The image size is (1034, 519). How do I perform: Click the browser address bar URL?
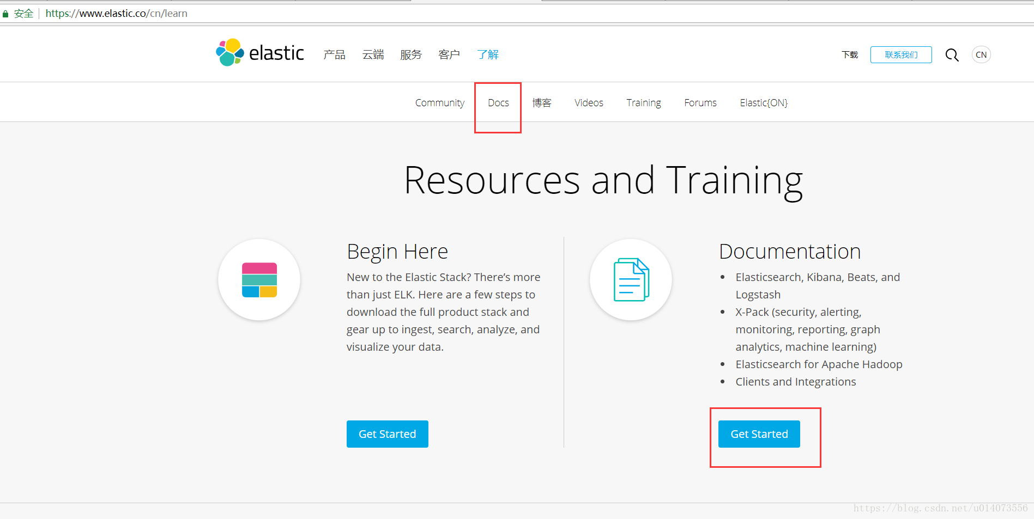click(x=117, y=14)
